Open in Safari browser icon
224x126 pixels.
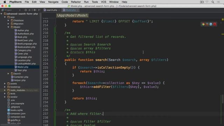pos(211,24)
